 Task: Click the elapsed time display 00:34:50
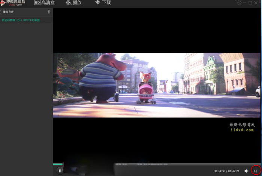click(219, 171)
